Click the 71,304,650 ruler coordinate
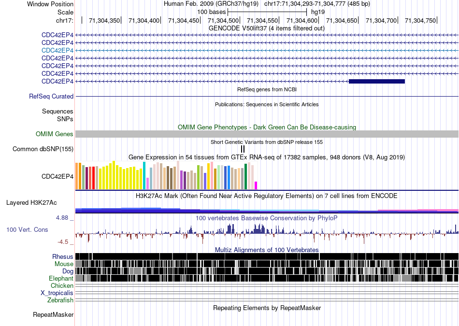This screenshot has width=459, height=326. pyautogui.click(x=342, y=20)
